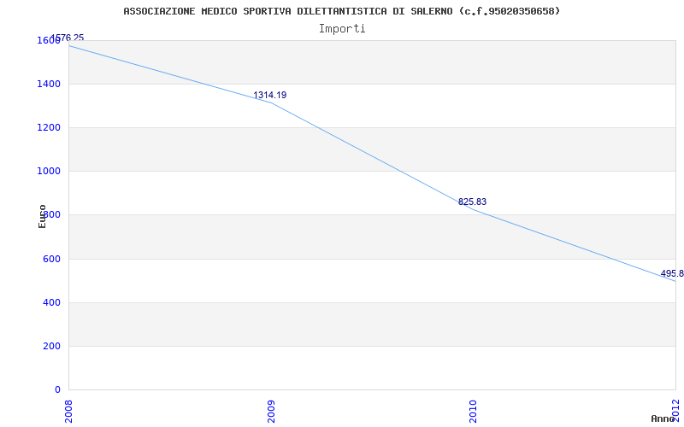Click the 495.8 data label
Screen dimensions: 684x427
(672, 273)
